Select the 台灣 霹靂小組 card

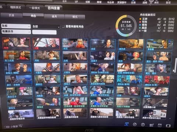(155, 103)
